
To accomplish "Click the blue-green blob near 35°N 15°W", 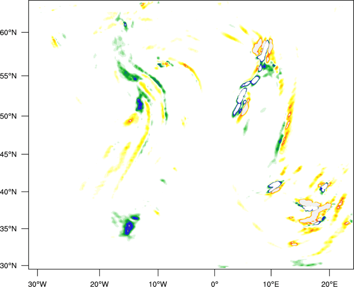I will (x=129, y=227).
